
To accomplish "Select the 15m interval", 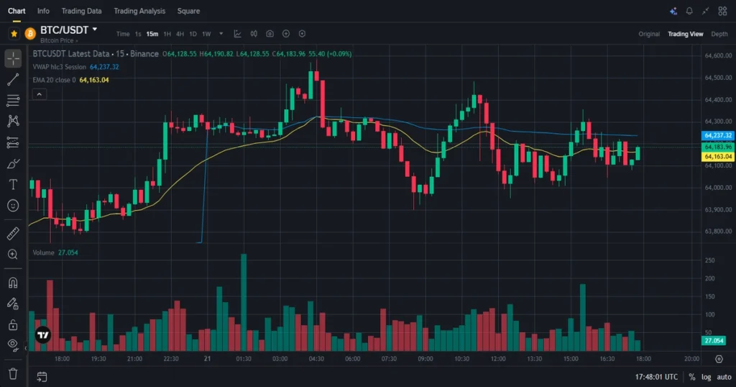I will coord(152,34).
